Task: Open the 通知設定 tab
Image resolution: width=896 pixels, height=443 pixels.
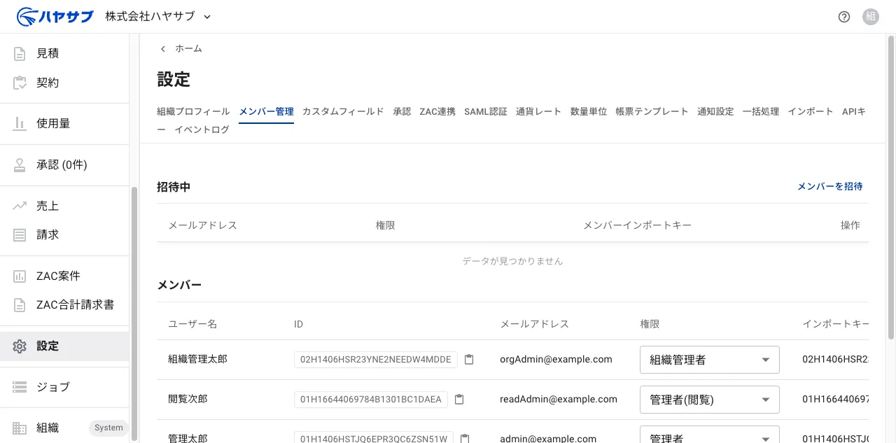Action: [x=715, y=111]
